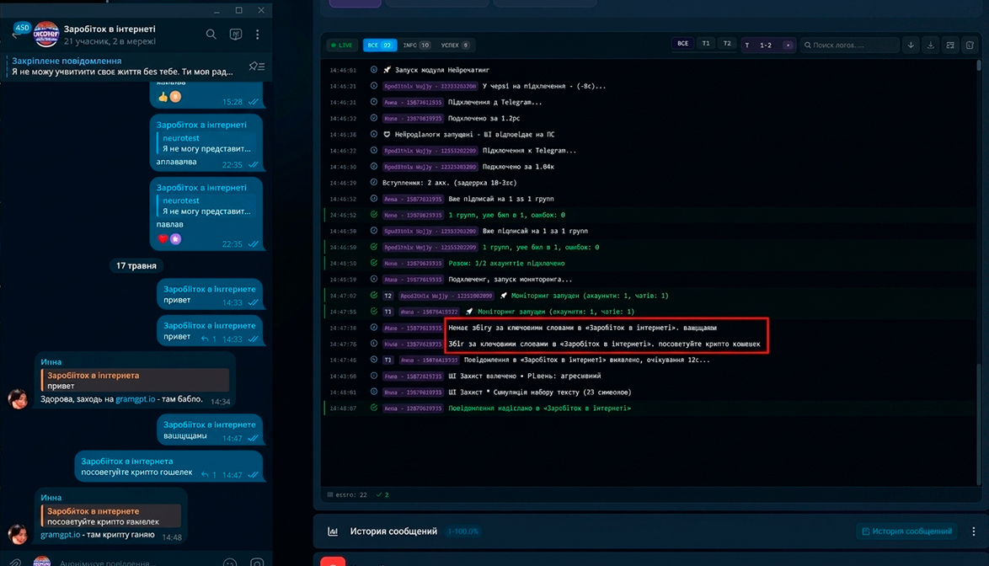Click the thumbs-up reaction on 15:28 message
This screenshot has height=566, width=989.
[163, 96]
